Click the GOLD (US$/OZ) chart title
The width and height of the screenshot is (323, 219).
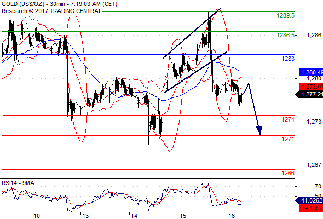click(x=60, y=4)
